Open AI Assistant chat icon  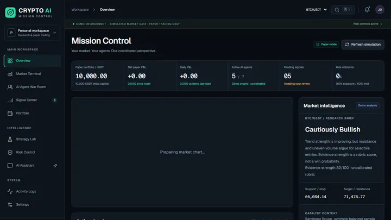(x=10, y=166)
